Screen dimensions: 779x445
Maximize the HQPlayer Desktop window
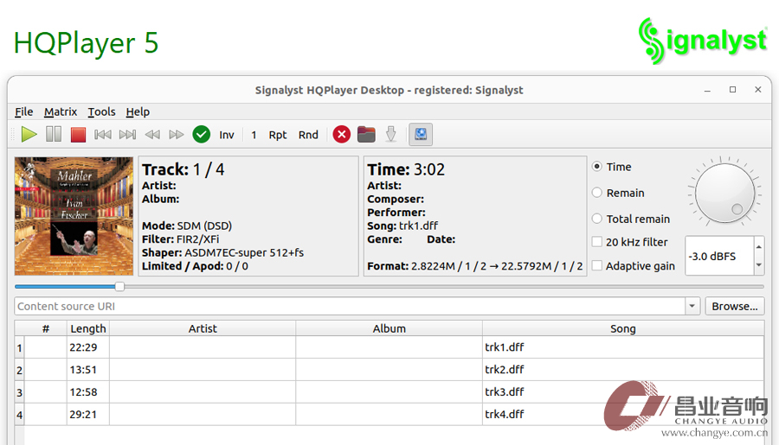732,90
